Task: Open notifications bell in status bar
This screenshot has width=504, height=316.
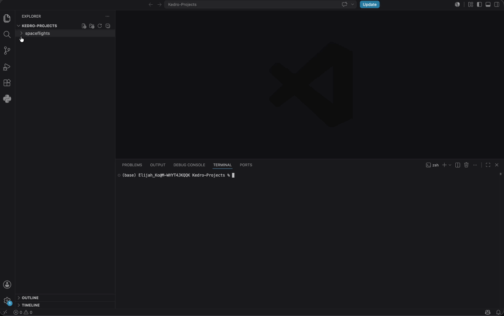Action: [498, 312]
